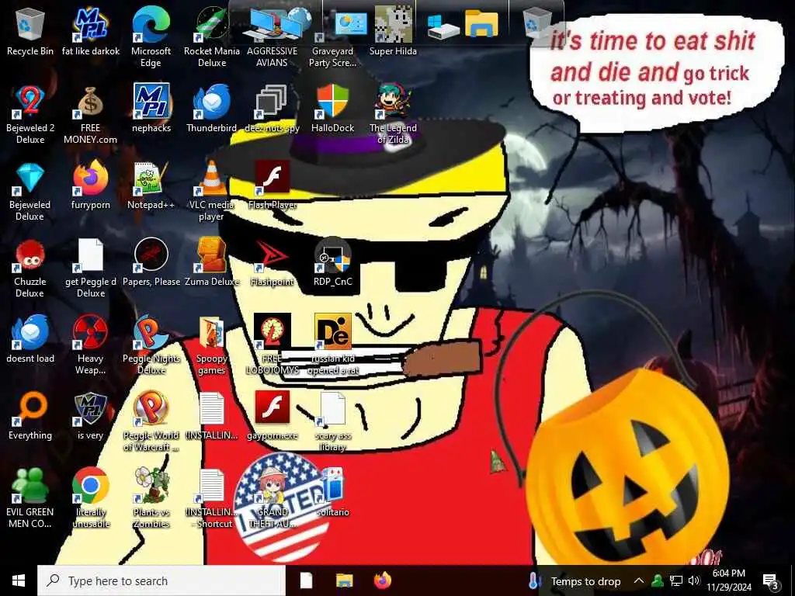The width and height of the screenshot is (795, 596).
Task: Click the green person tray icon
Action: tap(658, 580)
